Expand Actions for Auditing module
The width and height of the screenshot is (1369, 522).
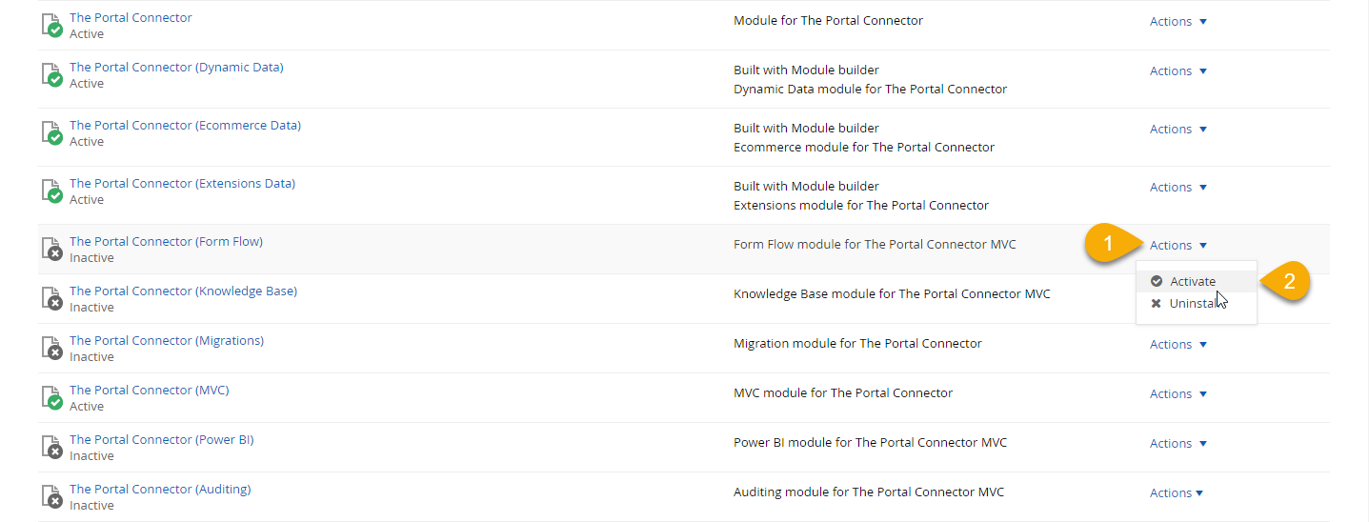(1177, 493)
